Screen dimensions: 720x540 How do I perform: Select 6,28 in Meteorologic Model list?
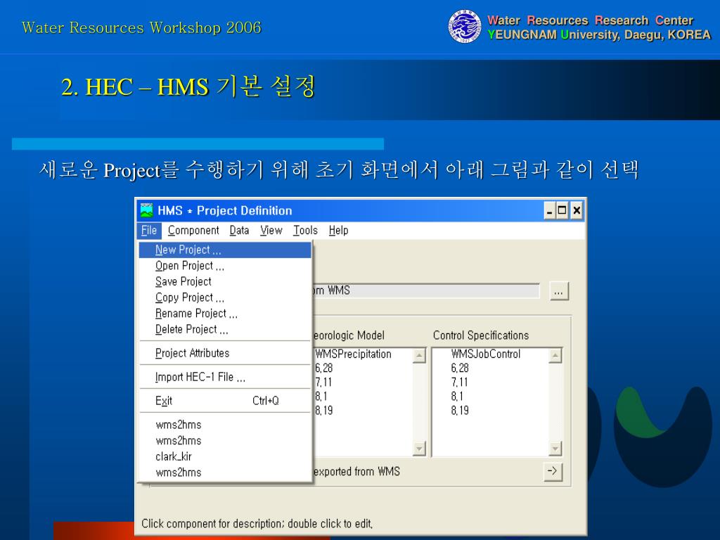pos(323,368)
